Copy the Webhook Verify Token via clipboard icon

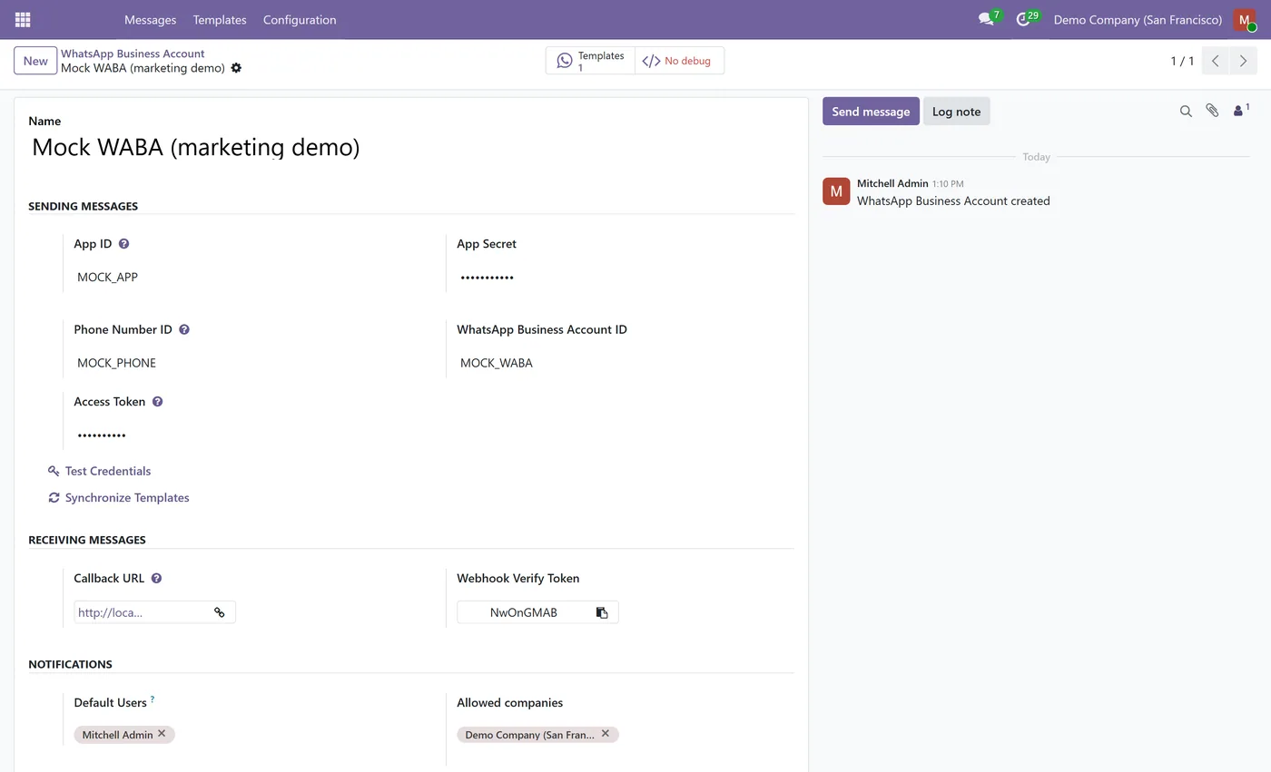[602, 612]
